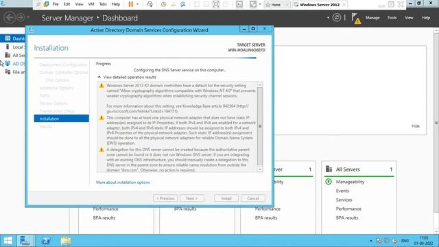Launch PowerShell from the taskbar
Viewport: 439px width, 247px height.
(x=46, y=241)
